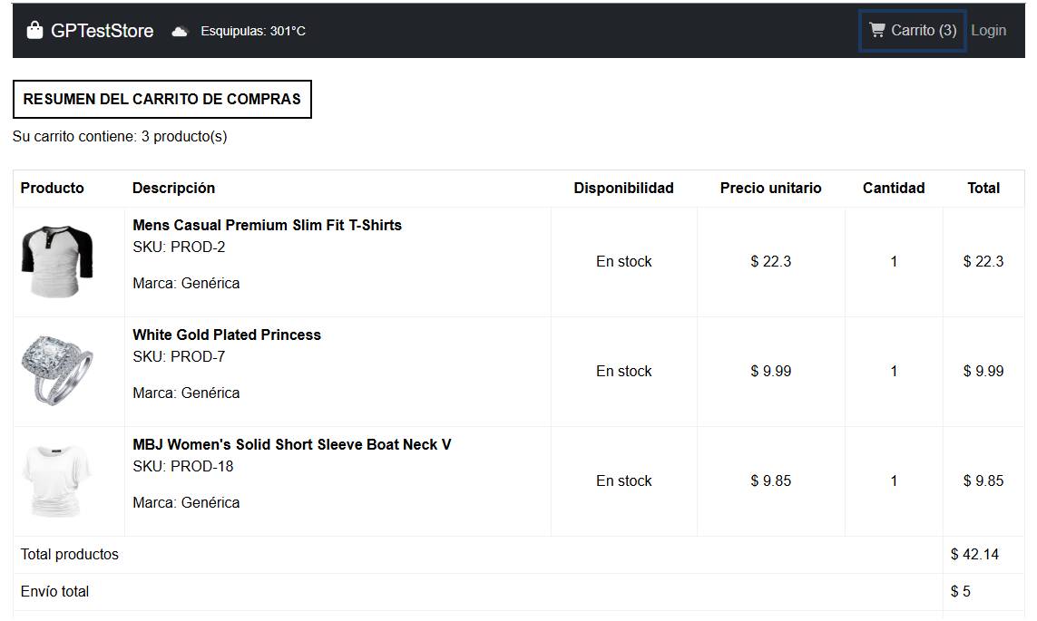Click the GPTestStore shopping bag icon

tap(35, 31)
